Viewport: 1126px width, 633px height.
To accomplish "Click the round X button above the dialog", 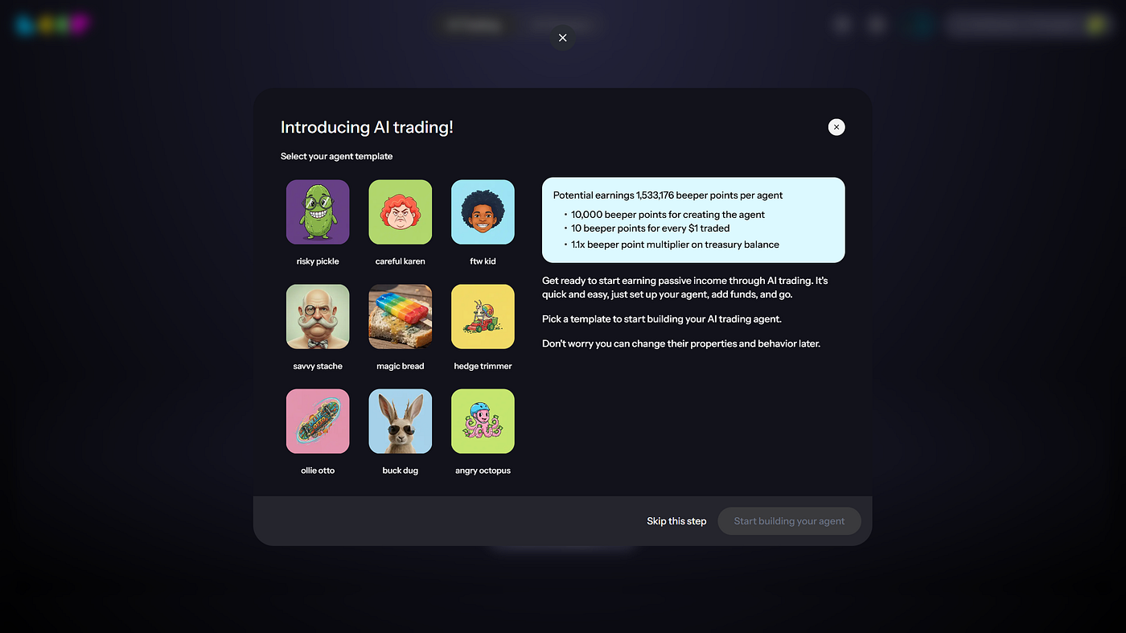I will pyautogui.click(x=562, y=38).
